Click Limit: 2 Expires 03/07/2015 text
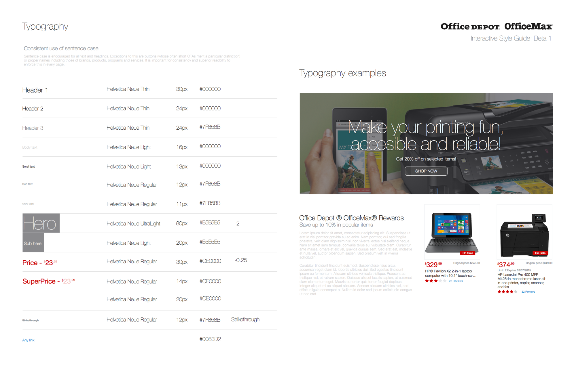Image resolution: width=576 pixels, height=372 pixels. click(x=514, y=270)
